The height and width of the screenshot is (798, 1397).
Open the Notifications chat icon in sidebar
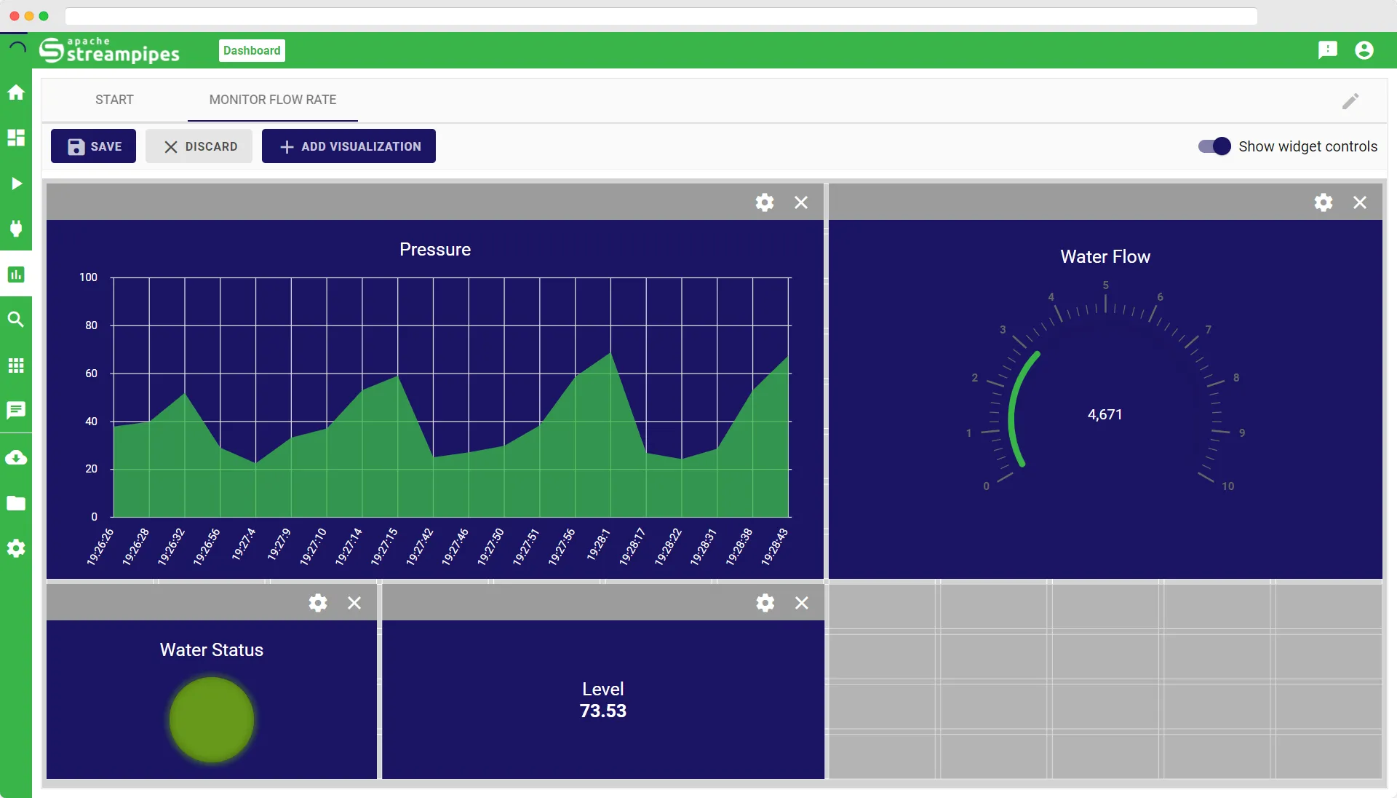point(16,410)
